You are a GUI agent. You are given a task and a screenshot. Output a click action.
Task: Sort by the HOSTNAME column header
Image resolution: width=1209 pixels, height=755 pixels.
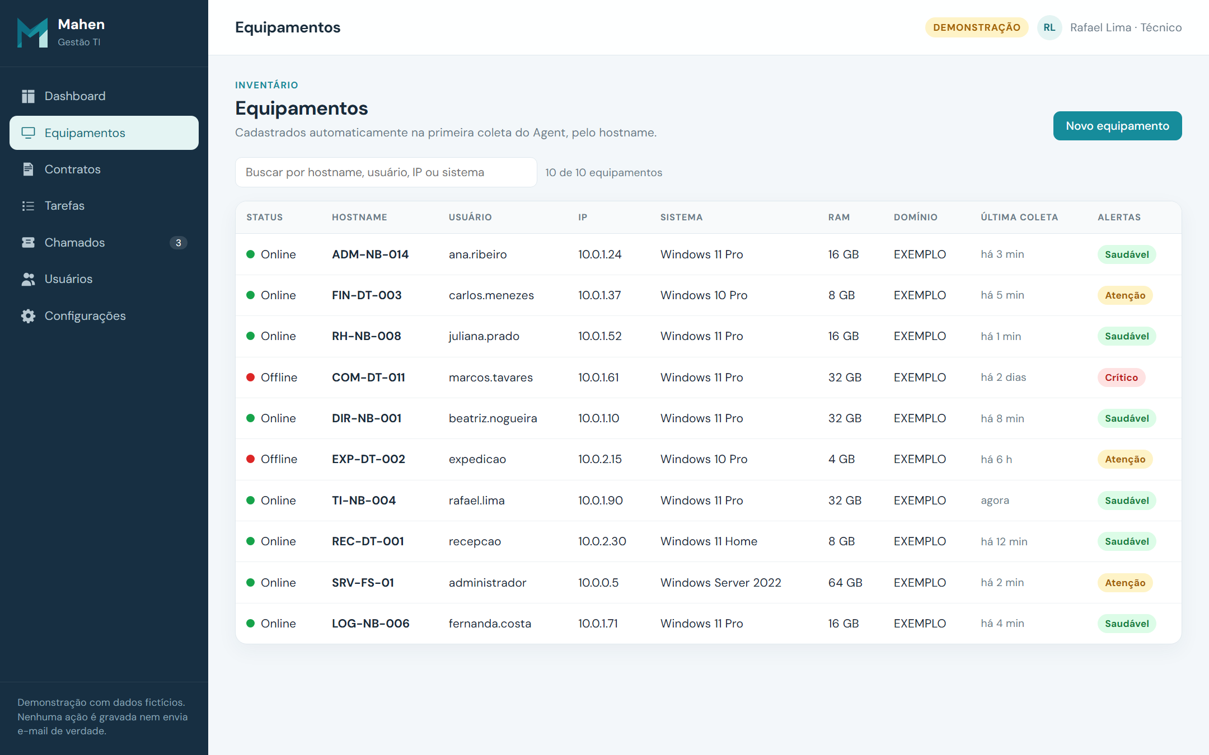tap(359, 217)
